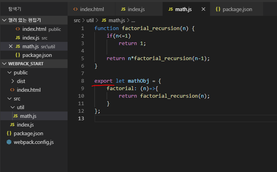Click JS icon beside index.js in open editors
The width and height of the screenshot is (277, 172).
pos(18,38)
